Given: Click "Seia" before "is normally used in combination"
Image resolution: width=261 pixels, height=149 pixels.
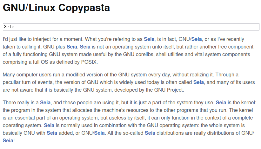Looking at the screenshot, I should pos(49,126).
